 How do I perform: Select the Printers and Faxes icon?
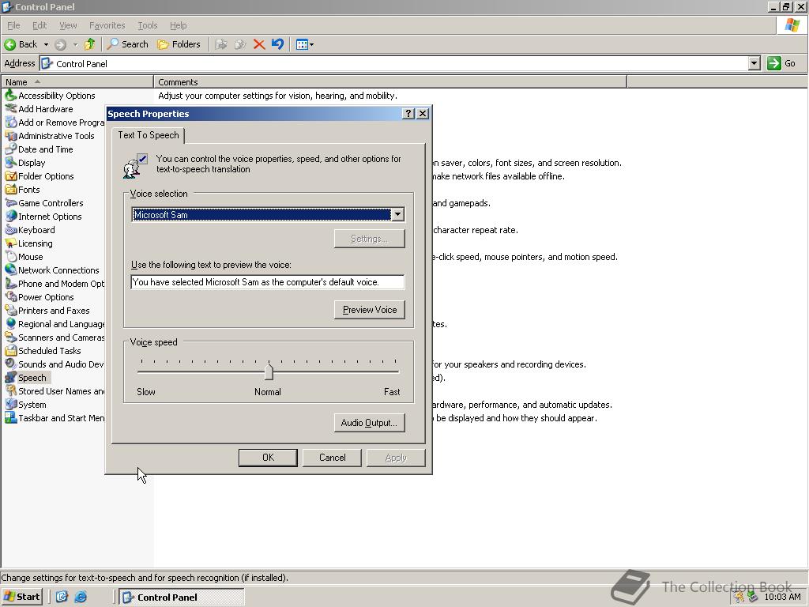tap(11, 310)
